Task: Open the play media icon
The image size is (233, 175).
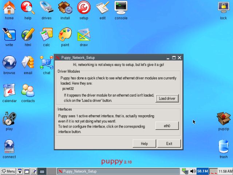Action: point(9,118)
